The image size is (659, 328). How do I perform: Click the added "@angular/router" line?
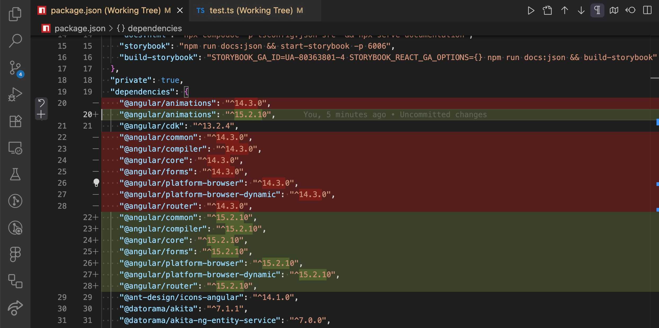coord(380,286)
